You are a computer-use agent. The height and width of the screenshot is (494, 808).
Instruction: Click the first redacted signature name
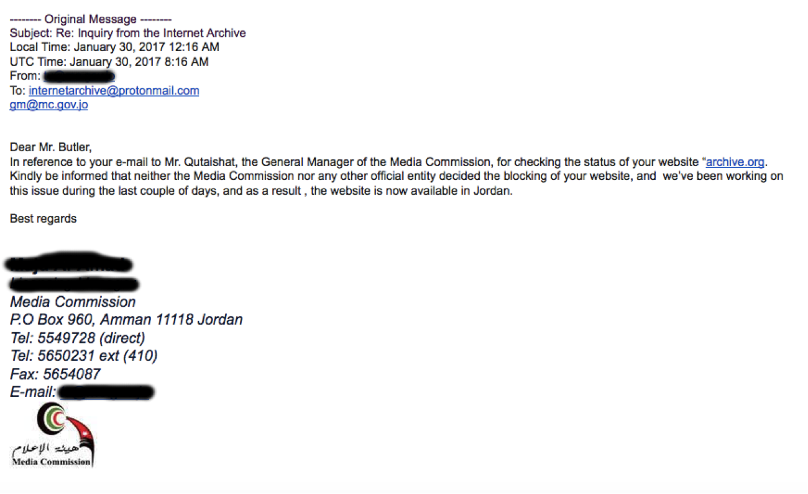(x=68, y=265)
